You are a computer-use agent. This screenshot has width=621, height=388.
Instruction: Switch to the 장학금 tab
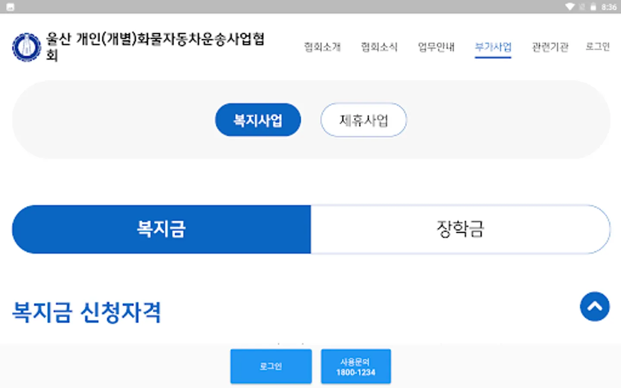[x=460, y=229]
